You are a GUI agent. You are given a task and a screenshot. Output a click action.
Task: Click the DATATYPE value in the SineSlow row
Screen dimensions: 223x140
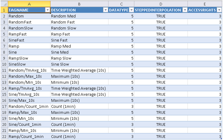tap(121, 64)
